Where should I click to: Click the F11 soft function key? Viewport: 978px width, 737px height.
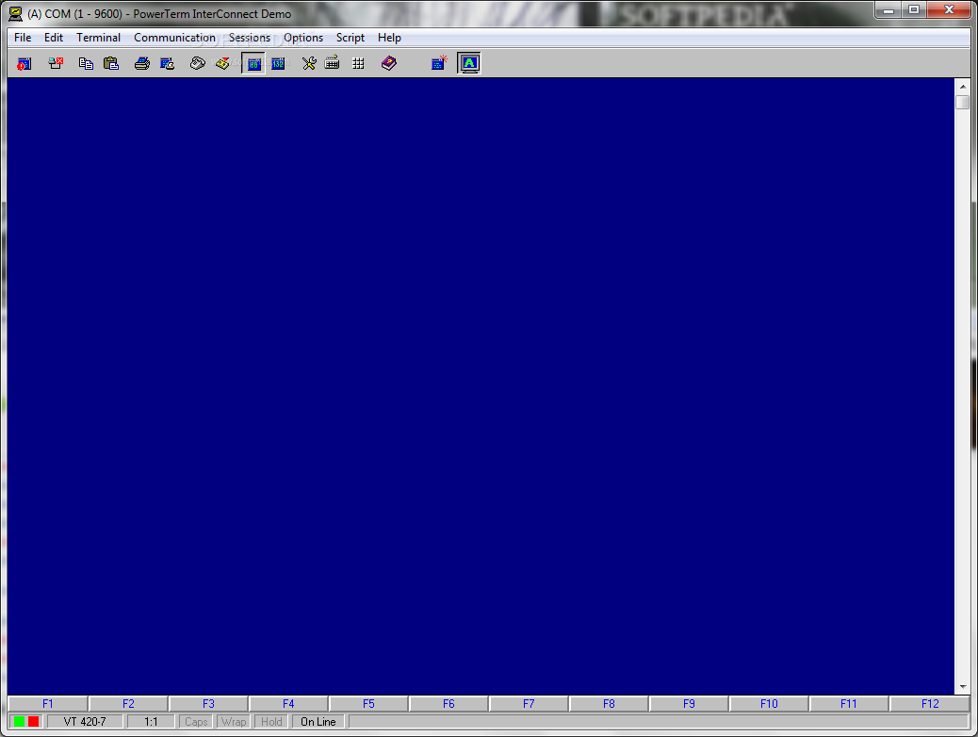click(849, 704)
